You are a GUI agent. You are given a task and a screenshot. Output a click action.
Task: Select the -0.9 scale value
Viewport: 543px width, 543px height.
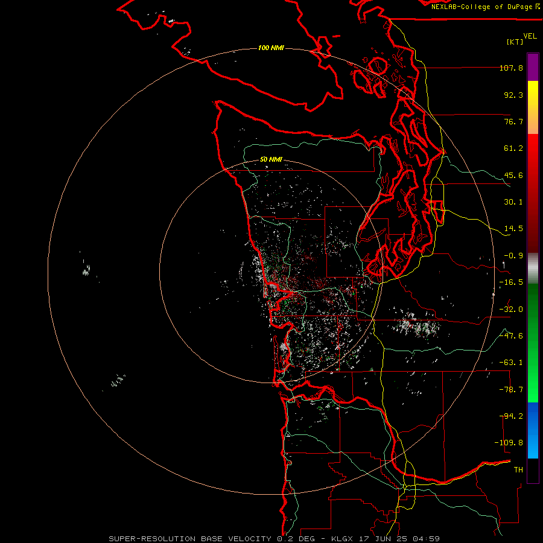(x=513, y=256)
